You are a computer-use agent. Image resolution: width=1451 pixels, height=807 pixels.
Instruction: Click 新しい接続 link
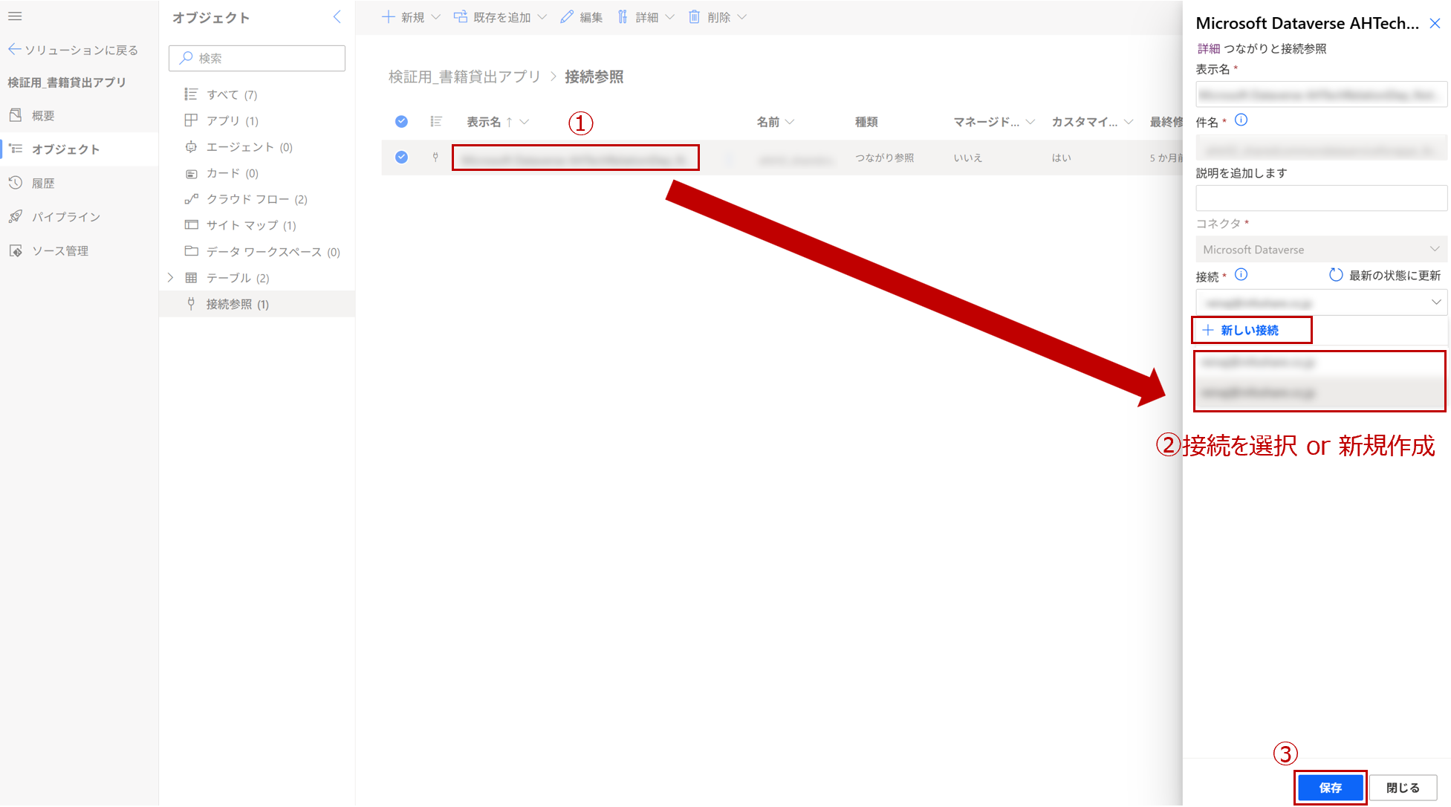coord(1249,330)
